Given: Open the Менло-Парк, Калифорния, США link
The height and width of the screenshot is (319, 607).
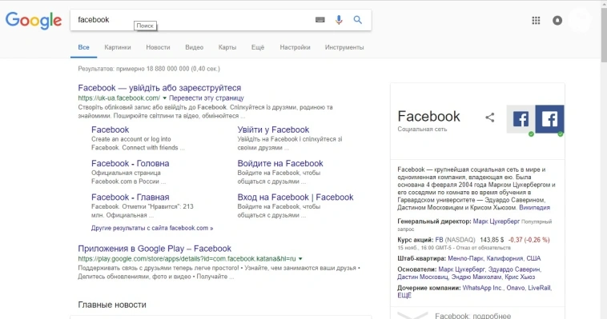Looking at the screenshot, I should (494, 258).
